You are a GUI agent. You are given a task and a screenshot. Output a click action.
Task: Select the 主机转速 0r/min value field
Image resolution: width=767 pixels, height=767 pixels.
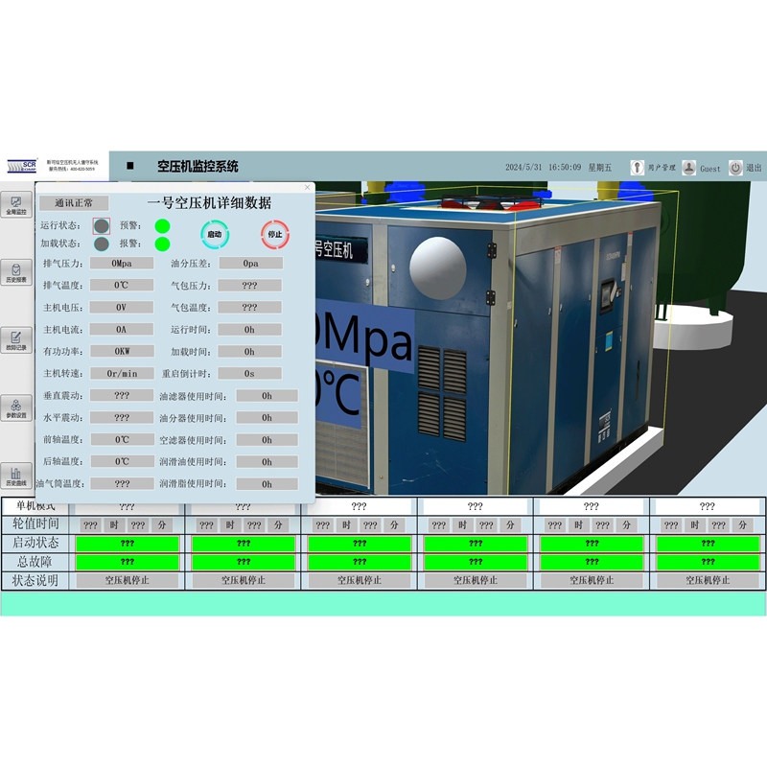[121, 373]
